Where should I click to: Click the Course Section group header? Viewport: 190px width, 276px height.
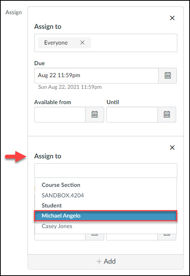pos(61,185)
